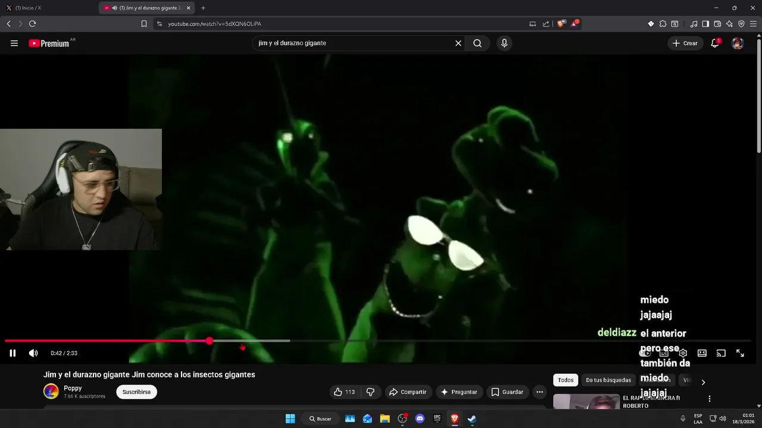The height and width of the screenshot is (428, 762).
Task: Open a new browser tab
Action: click(x=203, y=8)
